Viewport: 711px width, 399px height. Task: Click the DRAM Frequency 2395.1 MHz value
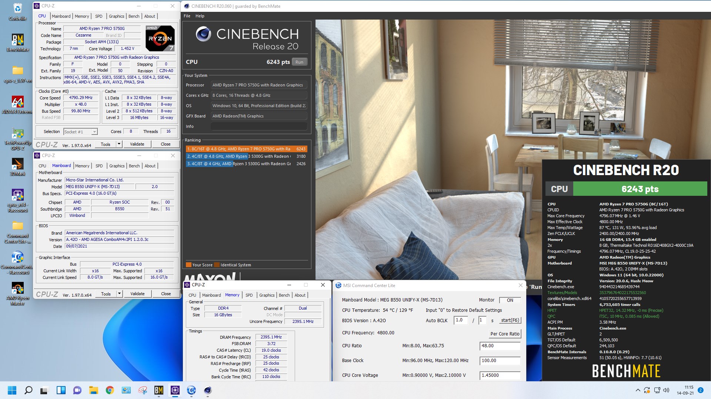point(271,337)
